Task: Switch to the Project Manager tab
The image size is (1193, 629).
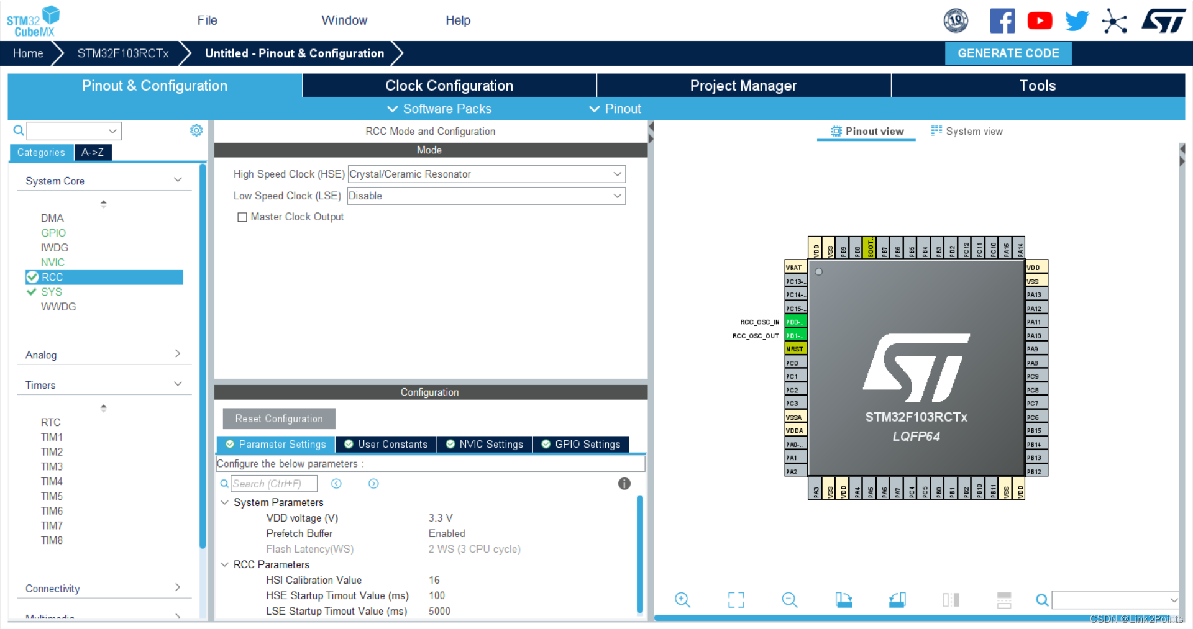Action: [743, 86]
